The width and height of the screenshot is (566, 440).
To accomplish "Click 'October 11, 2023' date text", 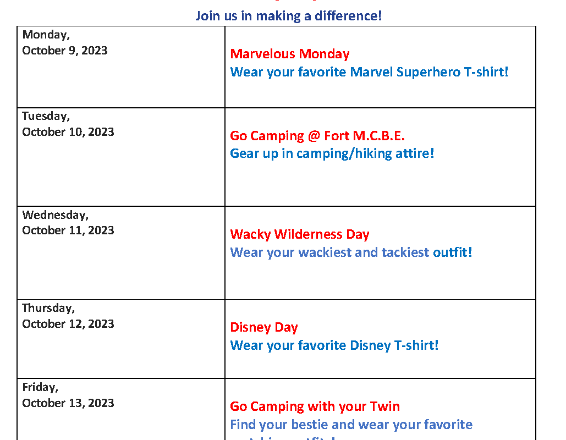I will pyautogui.click(x=68, y=230).
